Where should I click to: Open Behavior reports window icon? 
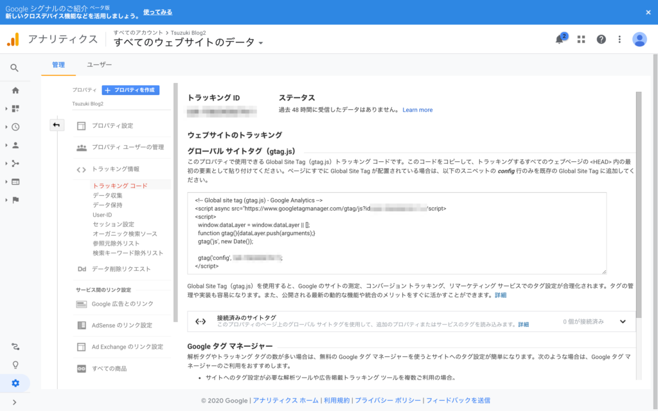tap(15, 182)
